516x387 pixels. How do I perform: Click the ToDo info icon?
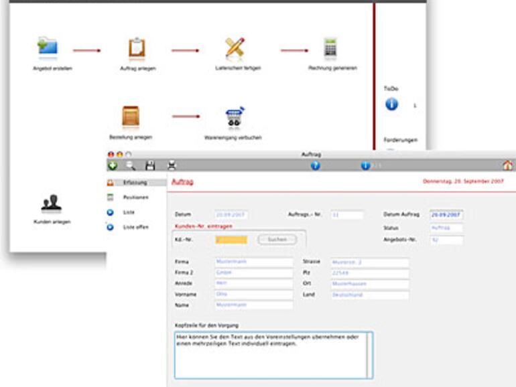[x=391, y=104]
